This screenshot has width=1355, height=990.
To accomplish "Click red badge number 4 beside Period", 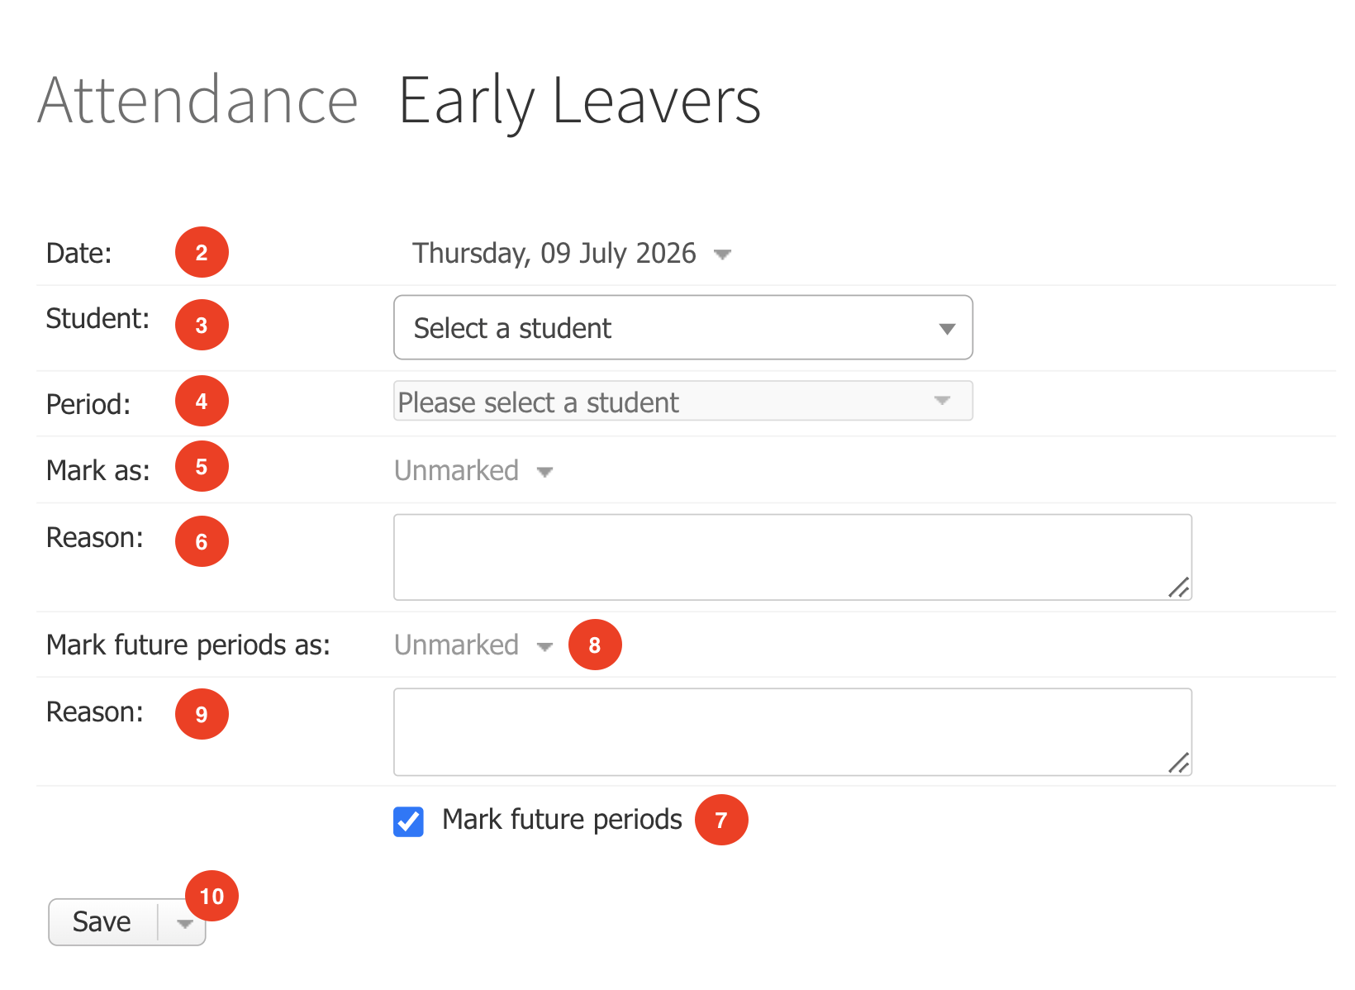I will [202, 401].
